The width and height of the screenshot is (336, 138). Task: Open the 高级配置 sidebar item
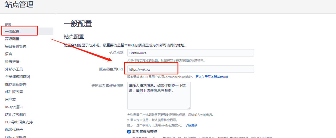click(x=12, y=39)
